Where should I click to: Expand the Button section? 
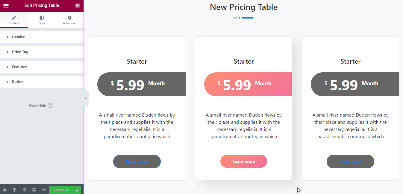[42, 82]
